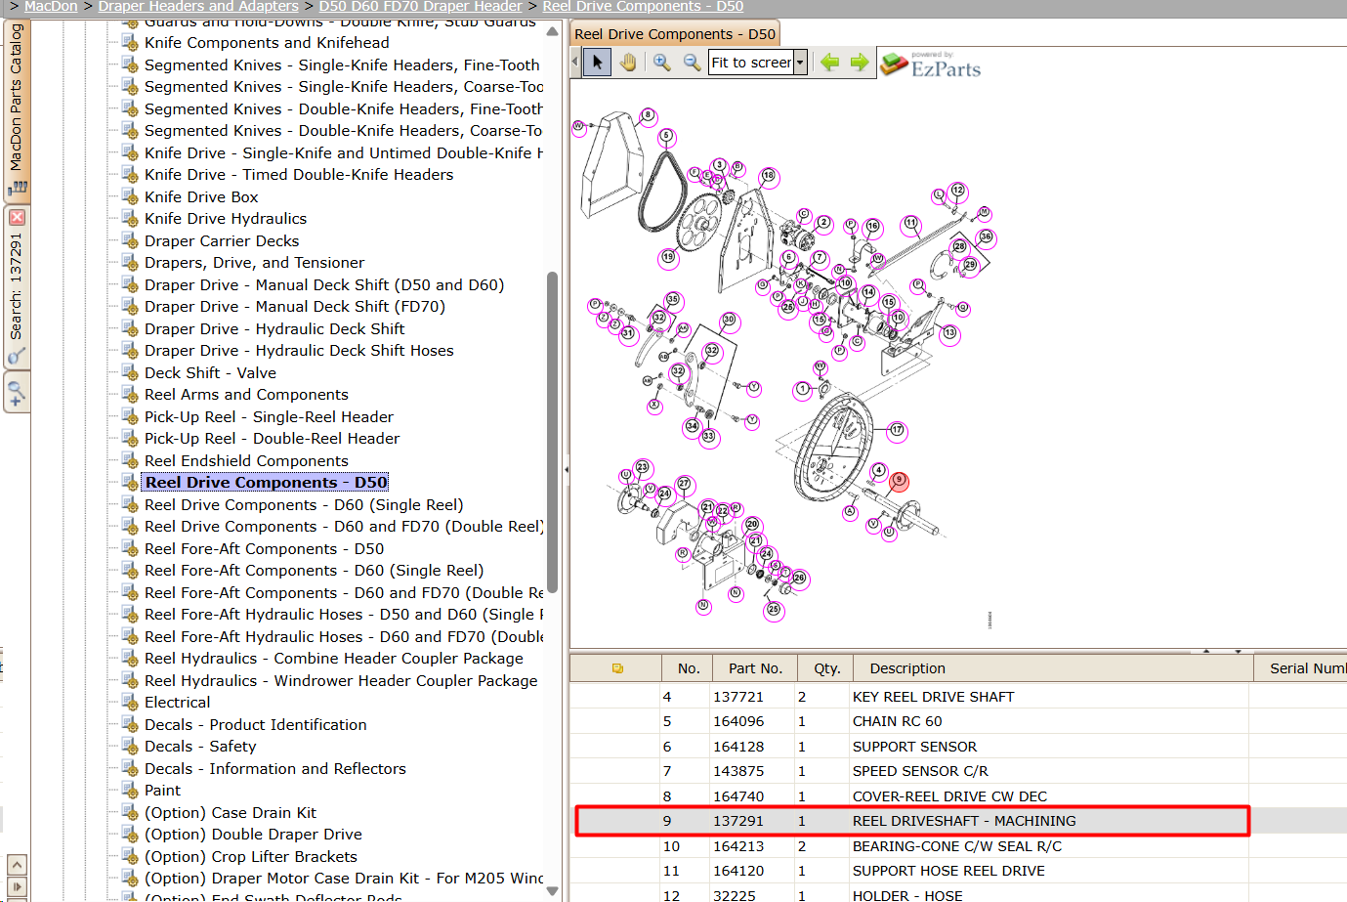Select the pointer arrow tool

[x=598, y=63]
